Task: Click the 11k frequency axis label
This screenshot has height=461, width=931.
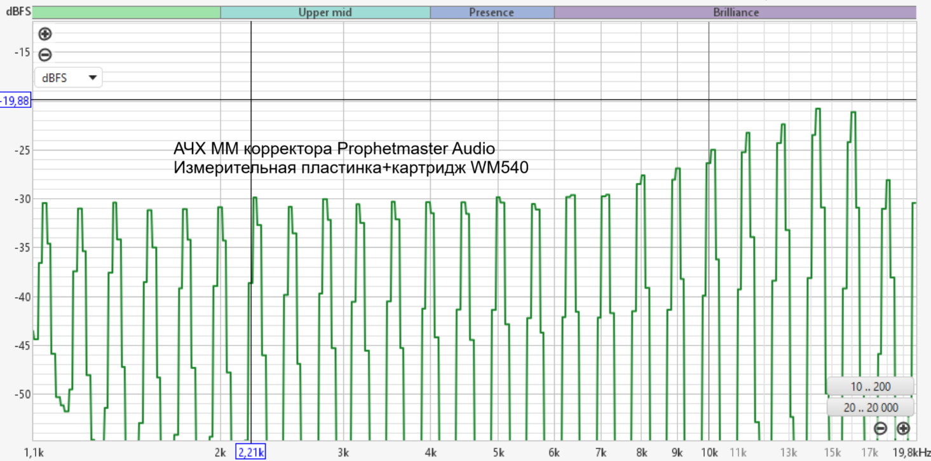Action: pos(738,452)
